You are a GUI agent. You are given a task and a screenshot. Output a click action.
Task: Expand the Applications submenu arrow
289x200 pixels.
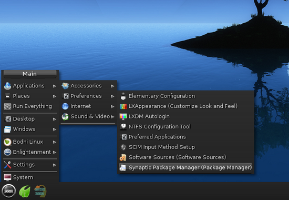pos(54,86)
